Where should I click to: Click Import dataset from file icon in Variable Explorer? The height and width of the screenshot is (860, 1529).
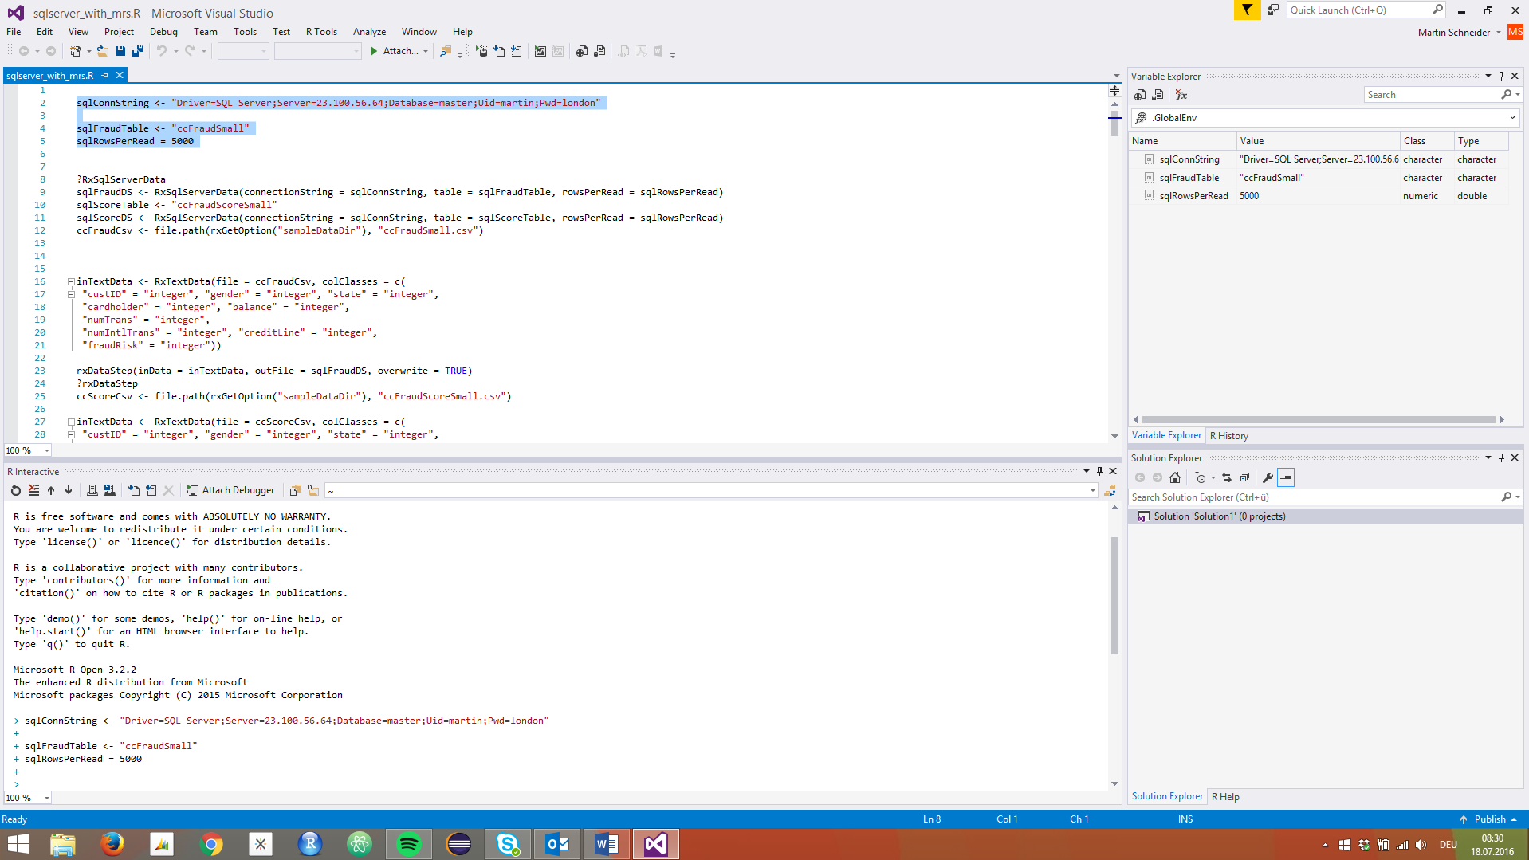click(1158, 95)
